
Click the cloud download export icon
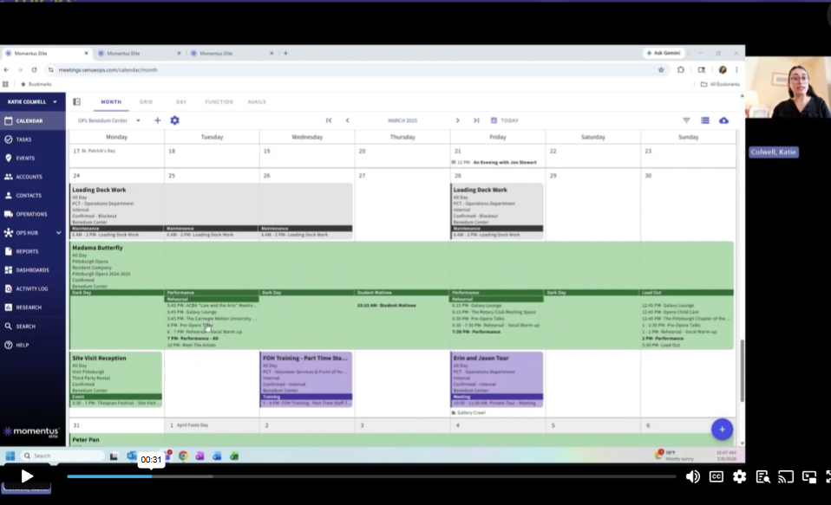click(723, 120)
